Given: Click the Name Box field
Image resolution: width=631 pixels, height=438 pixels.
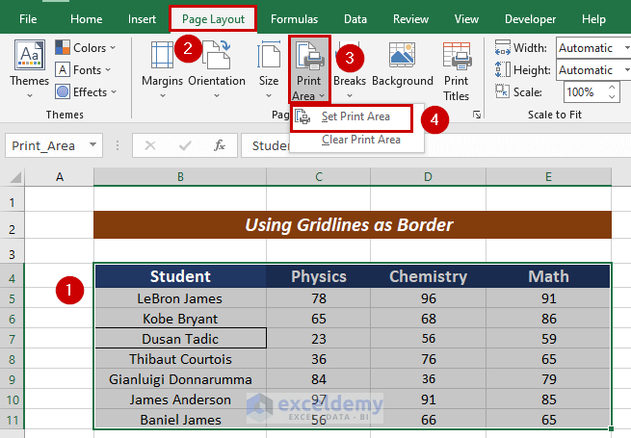Looking at the screenshot, I should [x=45, y=145].
